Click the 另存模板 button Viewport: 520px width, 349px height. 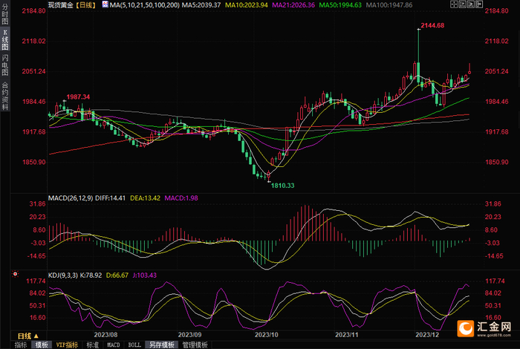tap(161, 345)
